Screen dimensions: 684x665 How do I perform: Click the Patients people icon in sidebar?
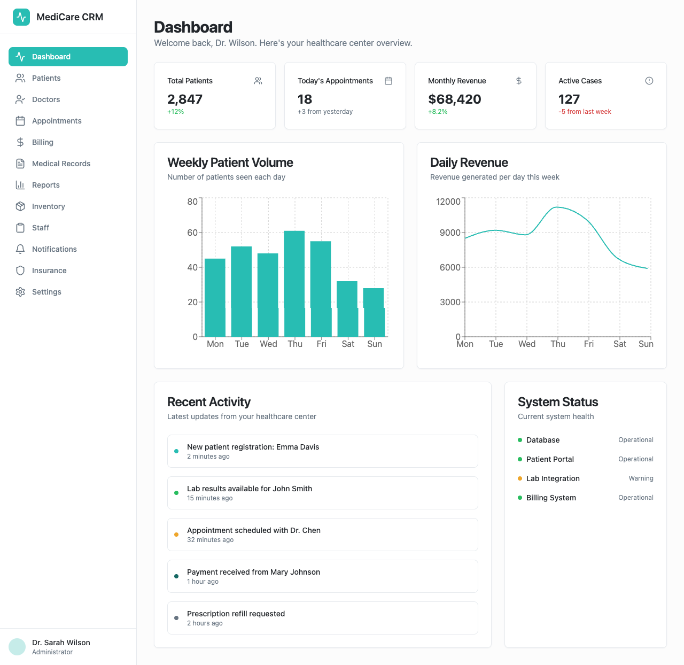tap(20, 78)
